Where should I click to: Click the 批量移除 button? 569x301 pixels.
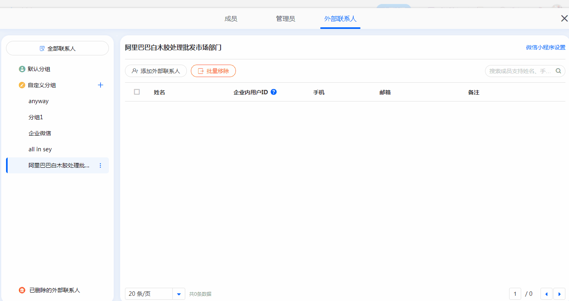(213, 71)
